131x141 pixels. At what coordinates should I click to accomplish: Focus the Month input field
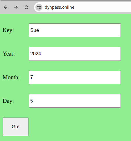point(75,77)
